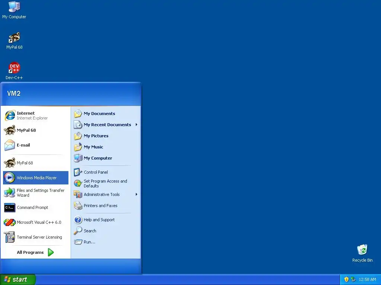Open the My Music label
The height and width of the screenshot is (285, 381).
[x=93, y=147]
